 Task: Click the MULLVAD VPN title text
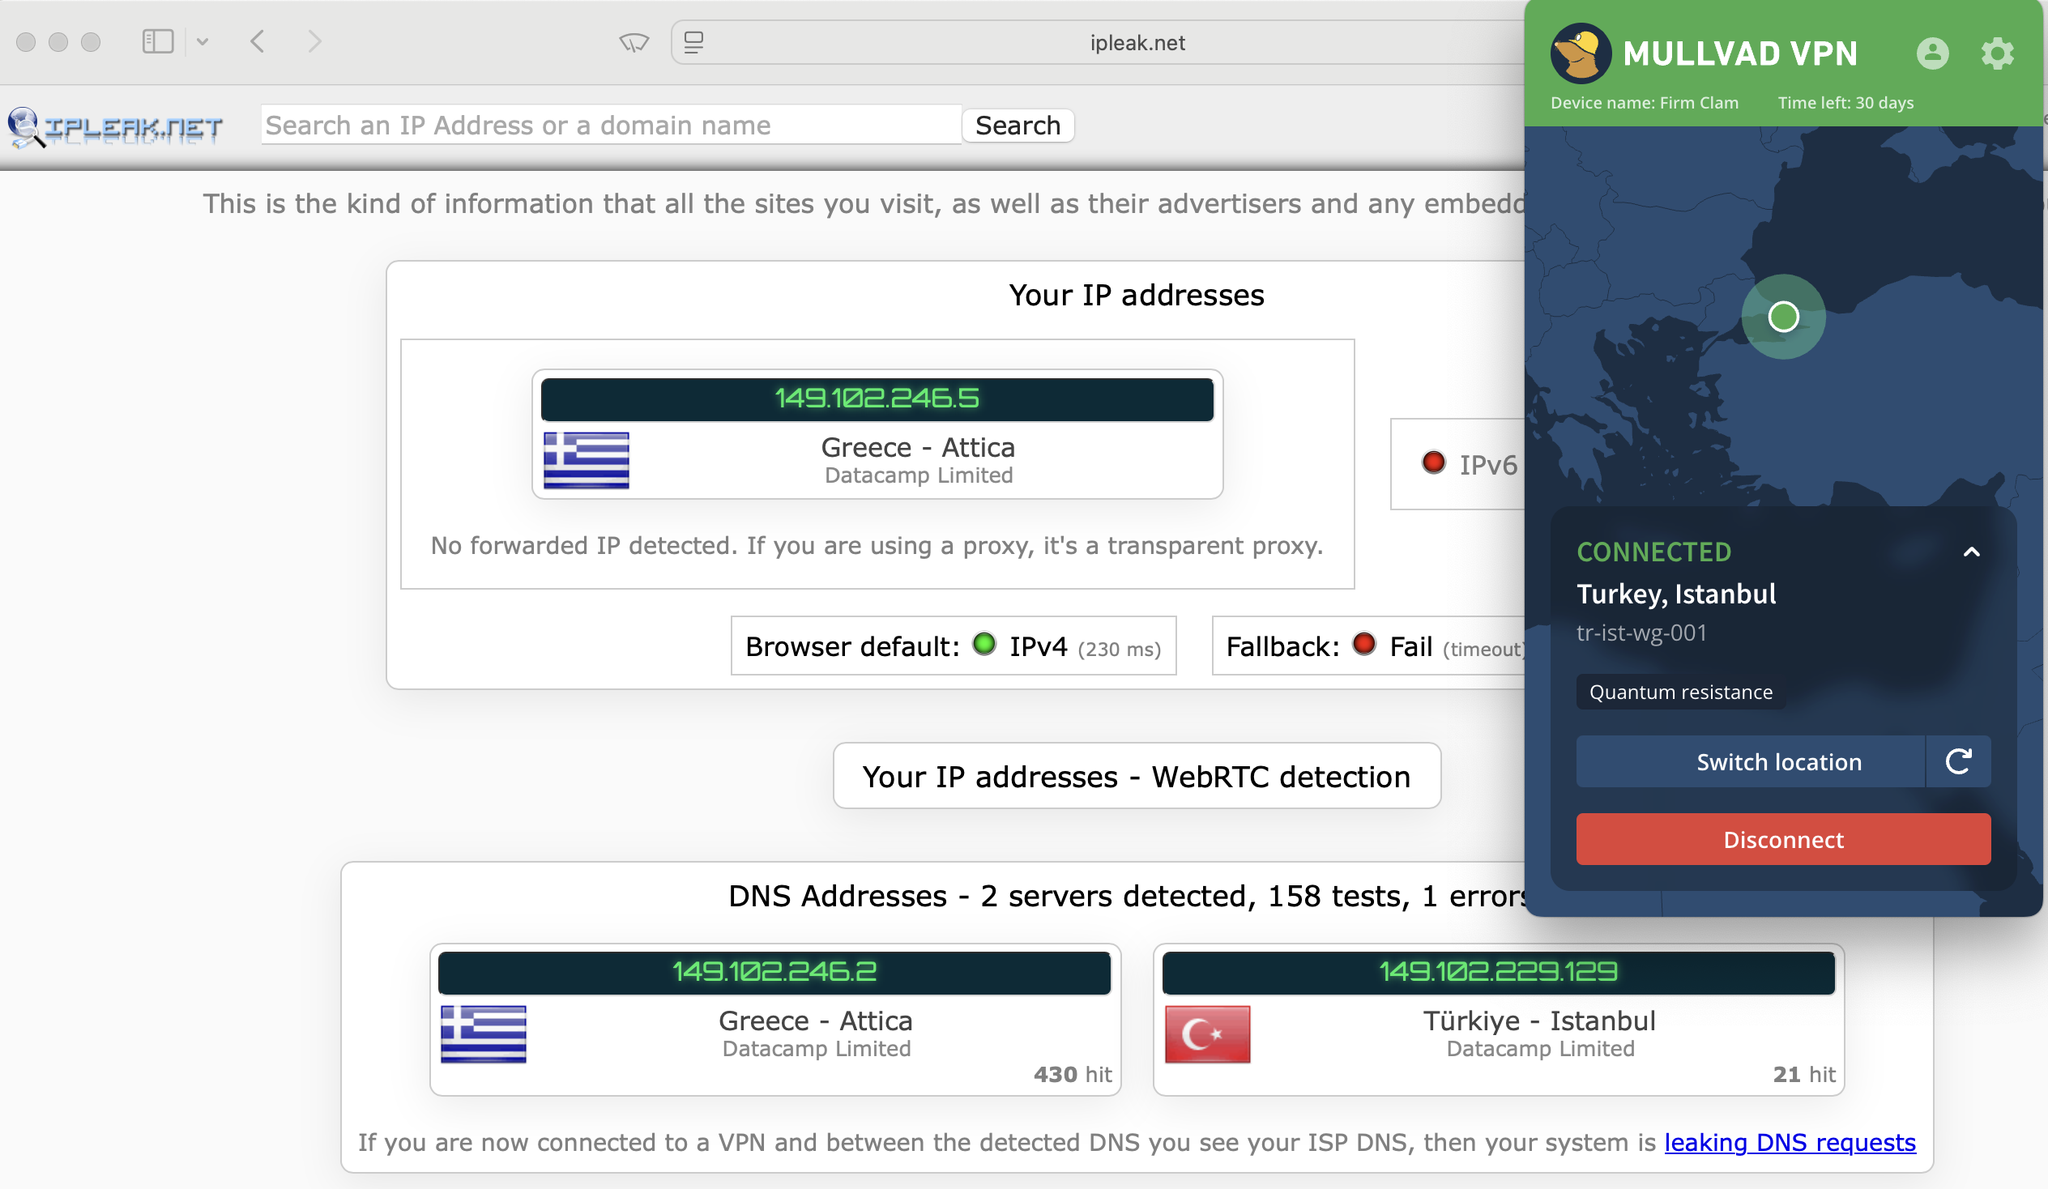pyautogui.click(x=1740, y=53)
